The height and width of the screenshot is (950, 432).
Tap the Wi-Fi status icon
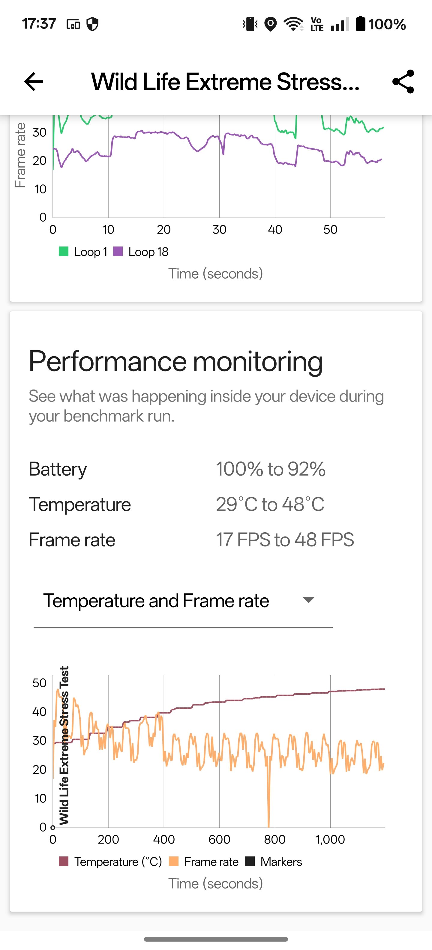point(293,24)
